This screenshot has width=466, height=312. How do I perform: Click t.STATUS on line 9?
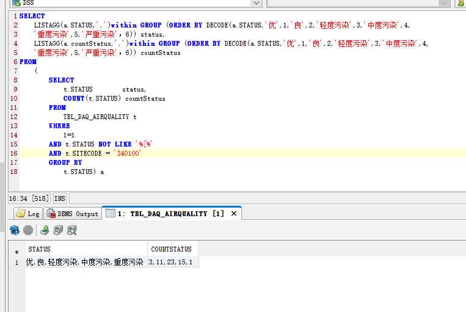point(78,89)
